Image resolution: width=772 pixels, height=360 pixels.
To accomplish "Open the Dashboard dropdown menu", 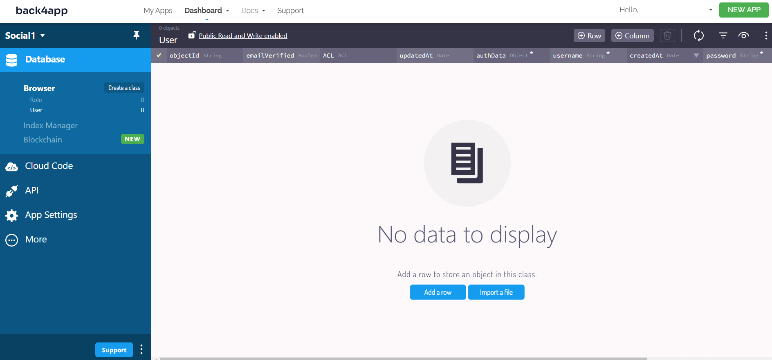I will pos(206,11).
